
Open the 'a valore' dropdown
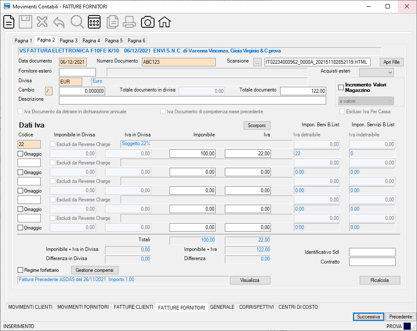tap(366, 101)
